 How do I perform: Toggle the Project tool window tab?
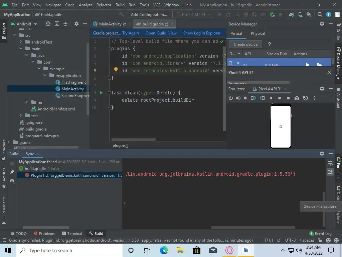[x=4, y=31]
